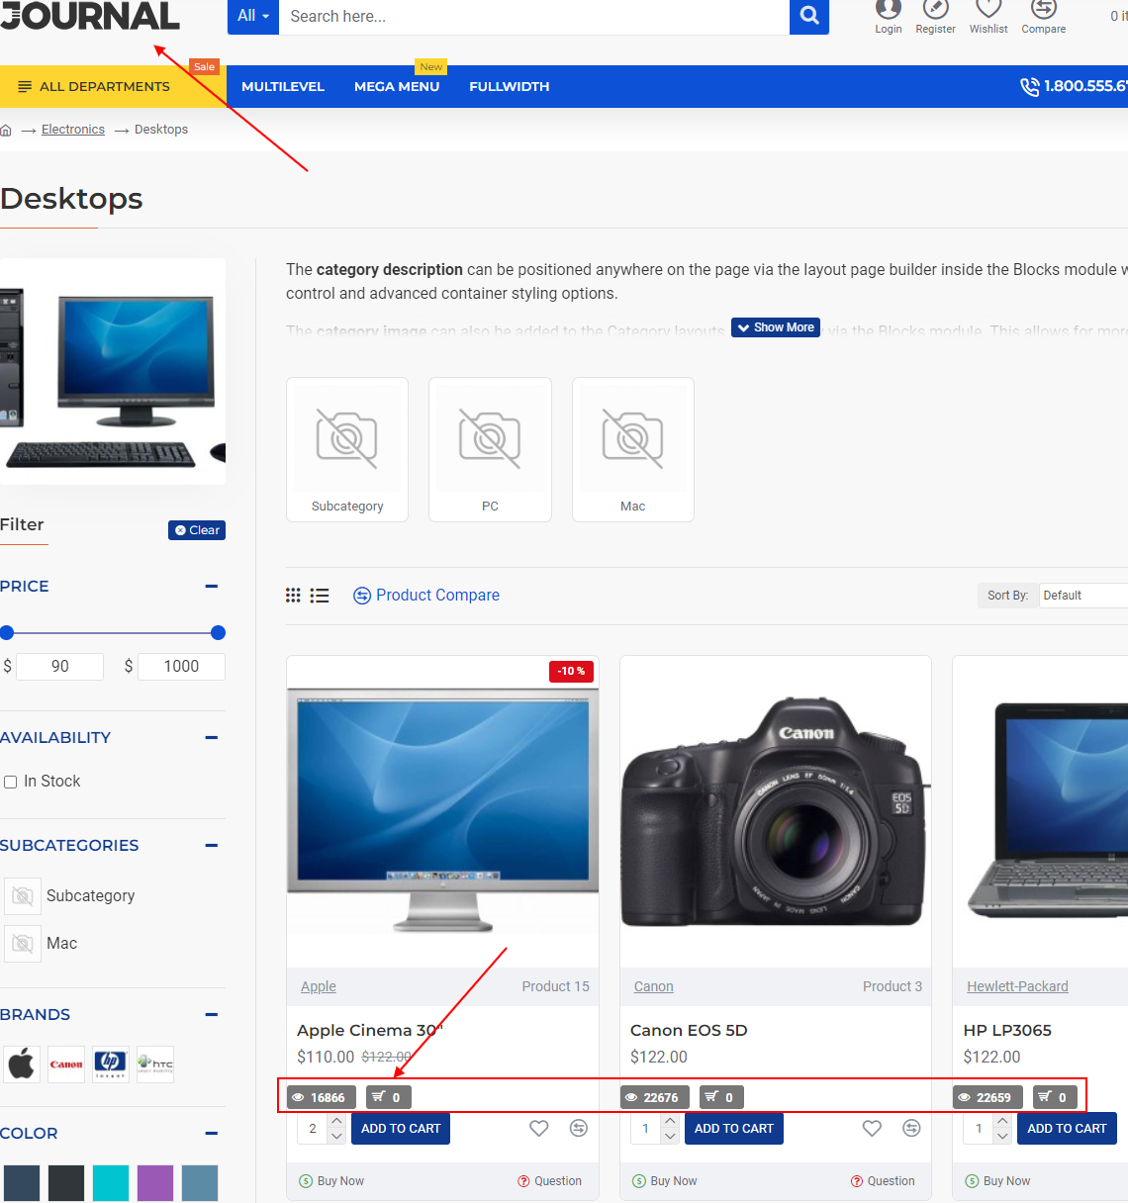This screenshot has width=1128, height=1203.
Task: Open the Mega Menu item
Action: tap(397, 87)
